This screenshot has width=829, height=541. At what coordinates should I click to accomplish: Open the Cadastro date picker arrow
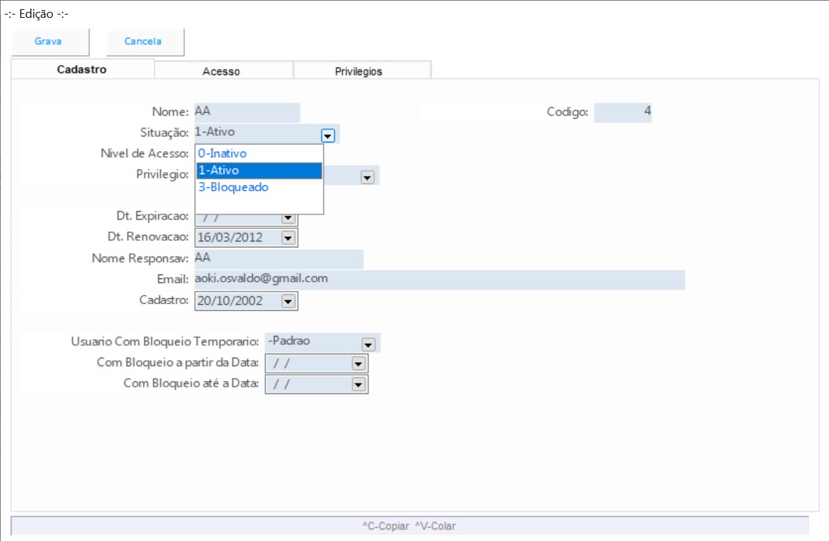pos(288,302)
